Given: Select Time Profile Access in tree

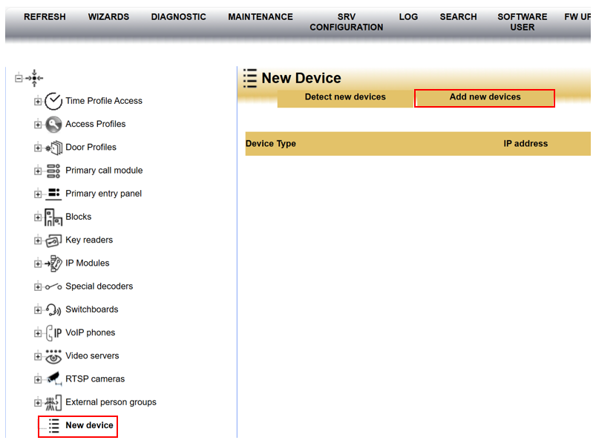Looking at the screenshot, I should point(104,101).
